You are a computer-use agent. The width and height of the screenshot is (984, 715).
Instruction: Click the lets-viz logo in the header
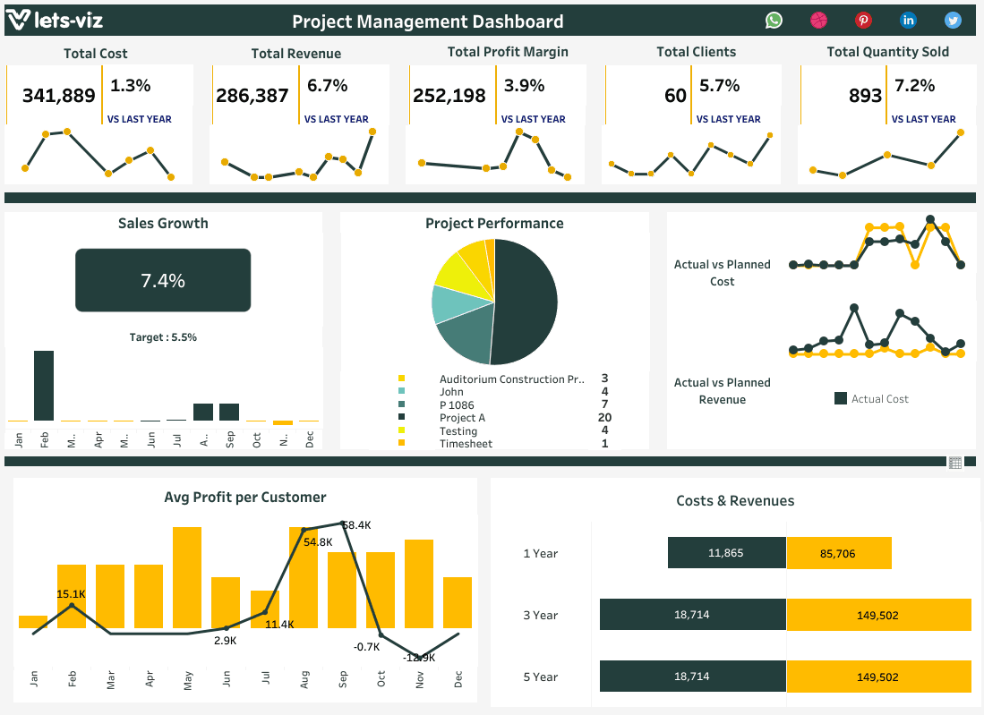[x=54, y=19]
